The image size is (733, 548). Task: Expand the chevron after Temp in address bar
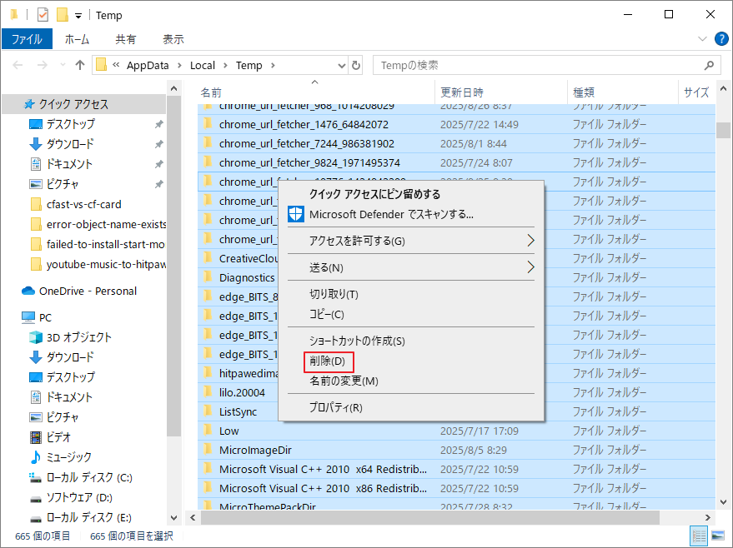pyautogui.click(x=273, y=65)
